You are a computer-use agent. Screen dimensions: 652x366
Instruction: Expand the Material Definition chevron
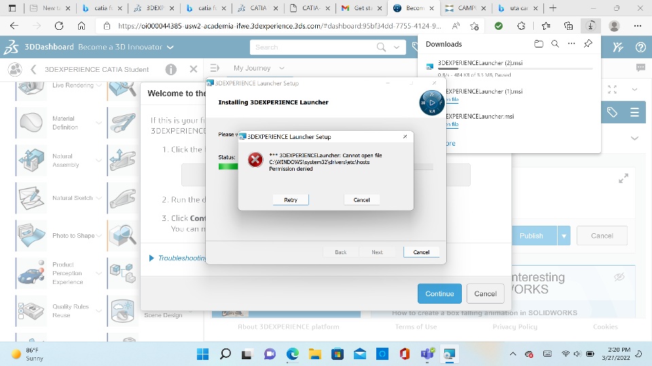98,123
